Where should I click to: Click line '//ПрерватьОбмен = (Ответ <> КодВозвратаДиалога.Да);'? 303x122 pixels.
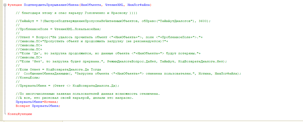tap(68, 85)
